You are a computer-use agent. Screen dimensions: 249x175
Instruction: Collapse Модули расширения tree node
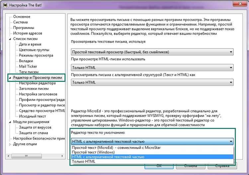point(10,122)
